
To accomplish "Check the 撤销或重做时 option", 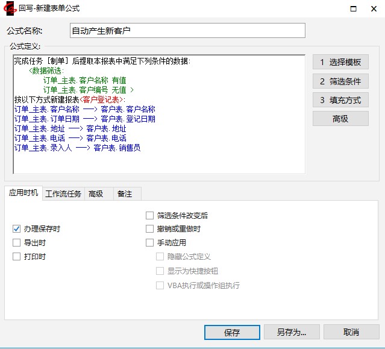I will coord(150,229).
